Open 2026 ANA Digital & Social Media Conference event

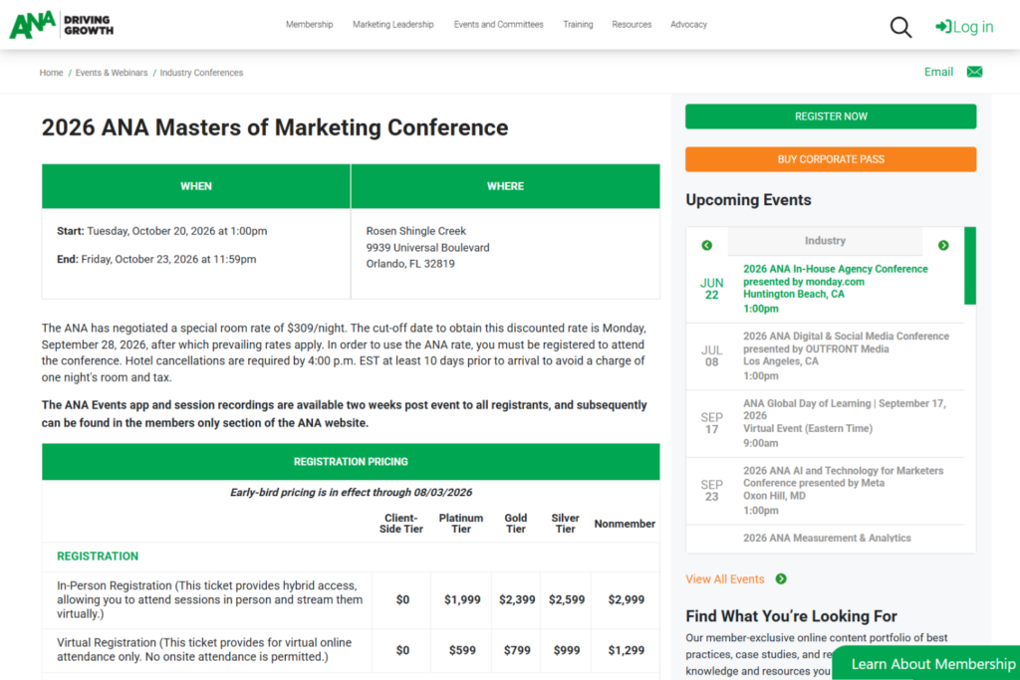tap(846, 348)
